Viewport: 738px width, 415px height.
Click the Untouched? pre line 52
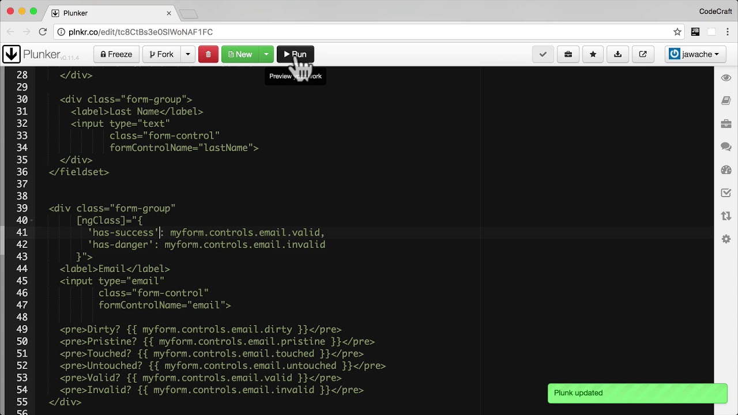[x=223, y=365]
